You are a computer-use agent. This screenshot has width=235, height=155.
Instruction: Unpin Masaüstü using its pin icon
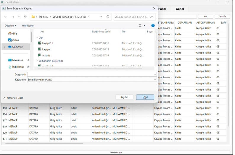(28, 60)
